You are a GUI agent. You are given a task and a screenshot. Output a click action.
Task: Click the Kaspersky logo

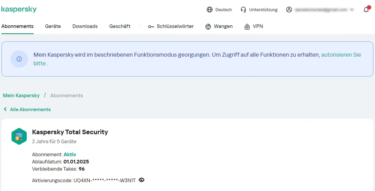[x=19, y=10]
